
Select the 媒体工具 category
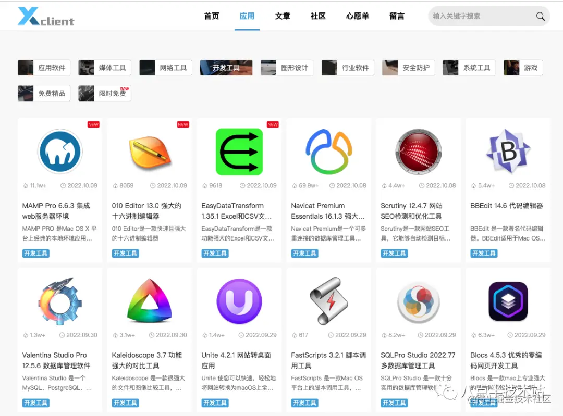point(104,68)
